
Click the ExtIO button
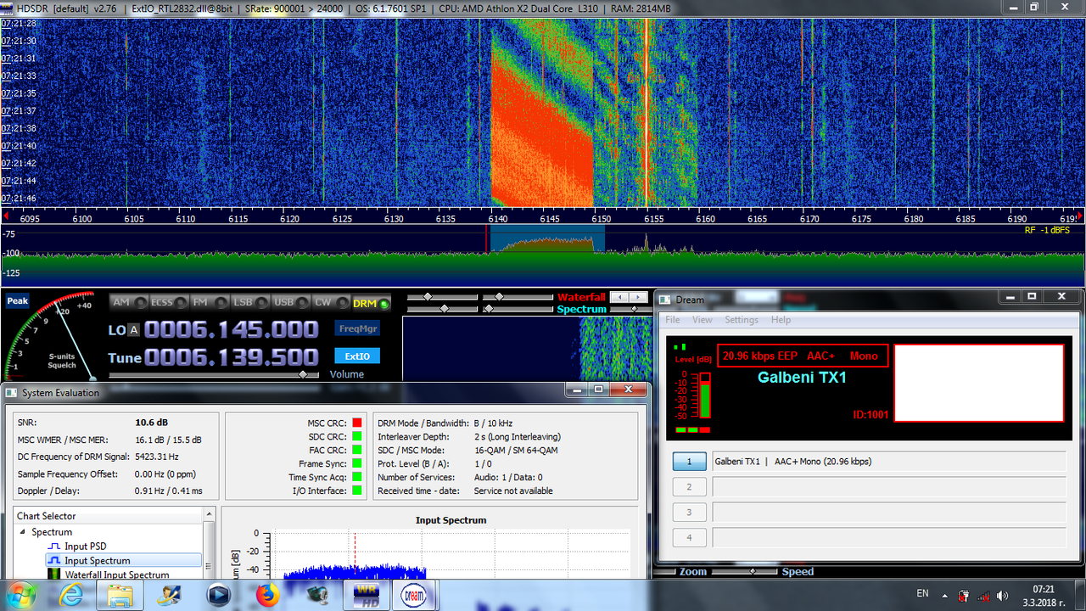[x=357, y=356]
